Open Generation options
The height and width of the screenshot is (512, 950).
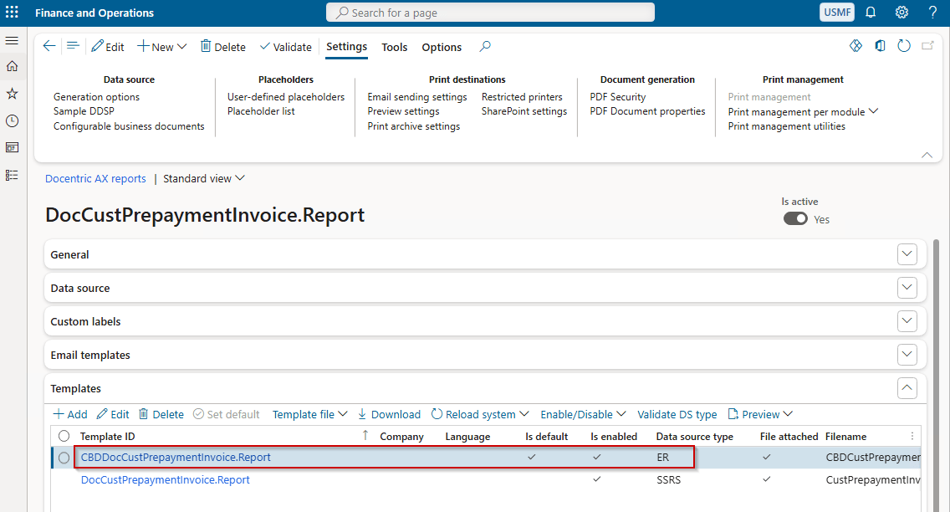(x=96, y=97)
